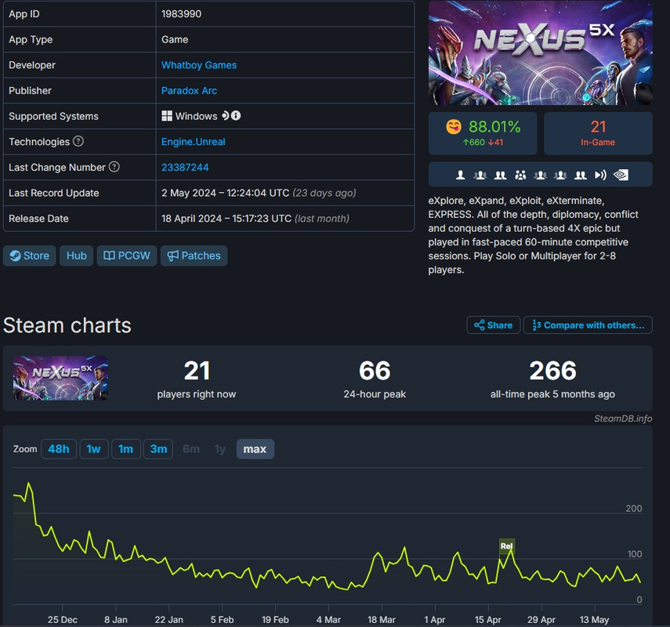Click the smiley emoji rating icon

tap(454, 126)
